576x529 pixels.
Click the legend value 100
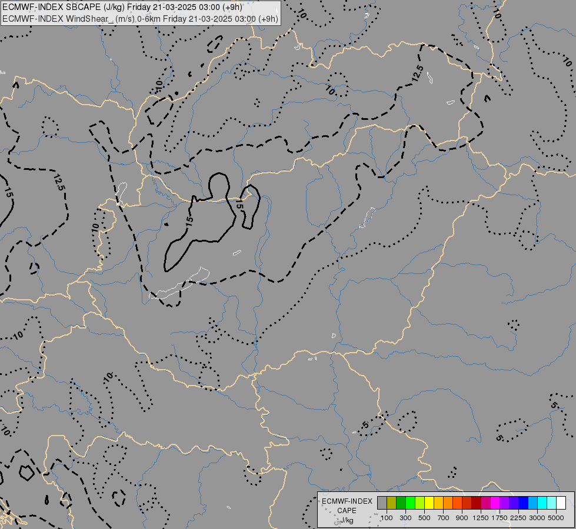387,518
